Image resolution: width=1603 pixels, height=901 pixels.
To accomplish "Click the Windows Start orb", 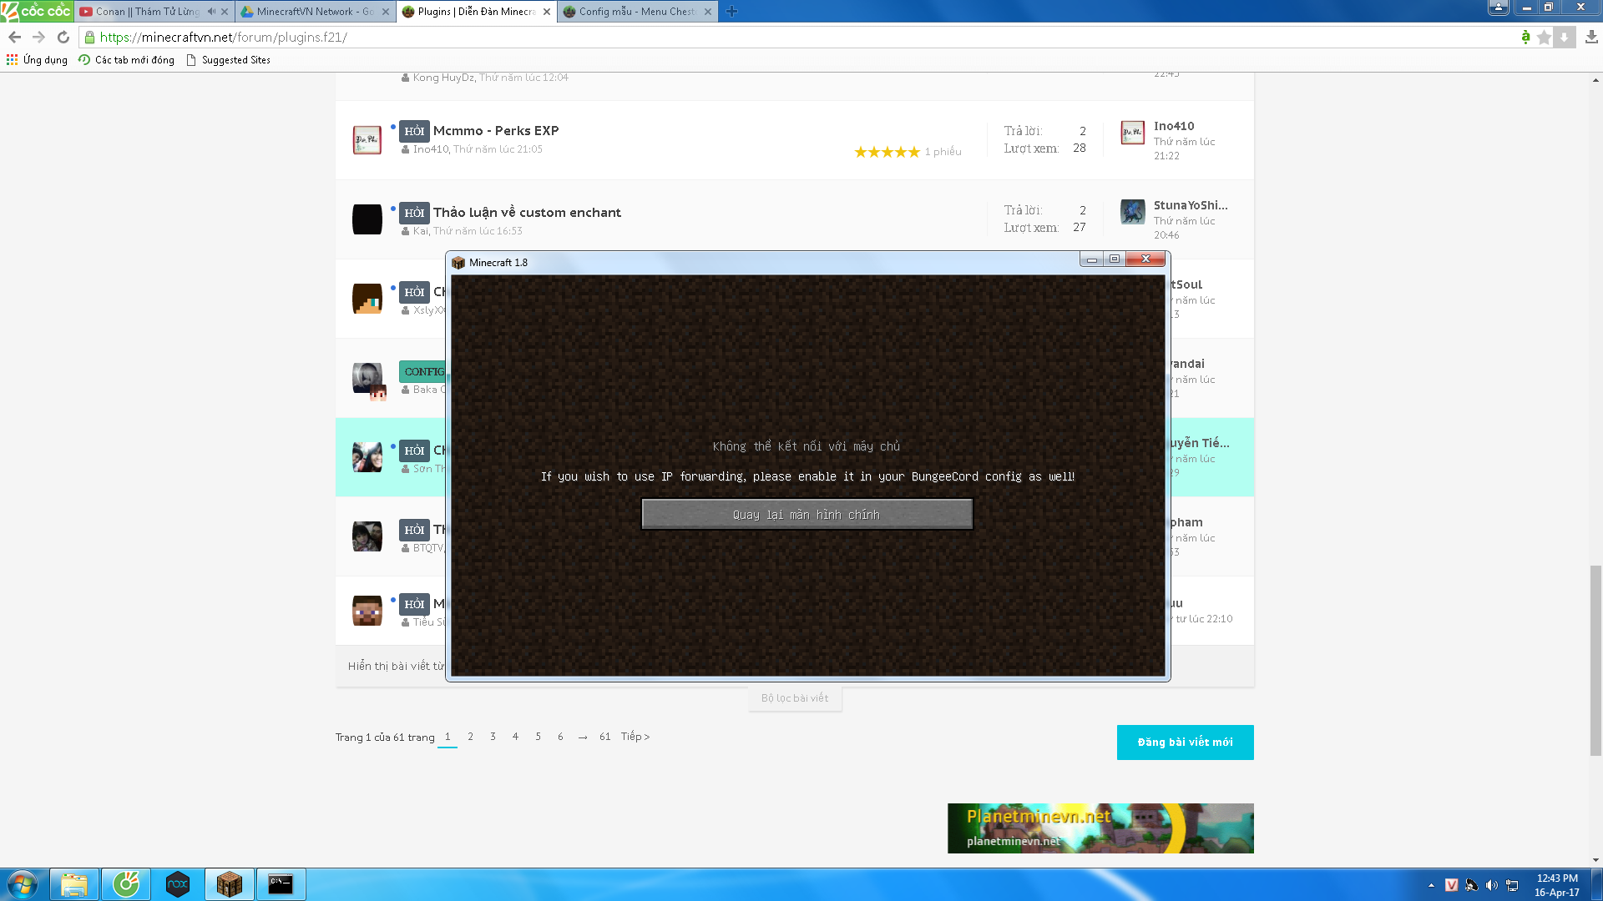I will (23, 884).
